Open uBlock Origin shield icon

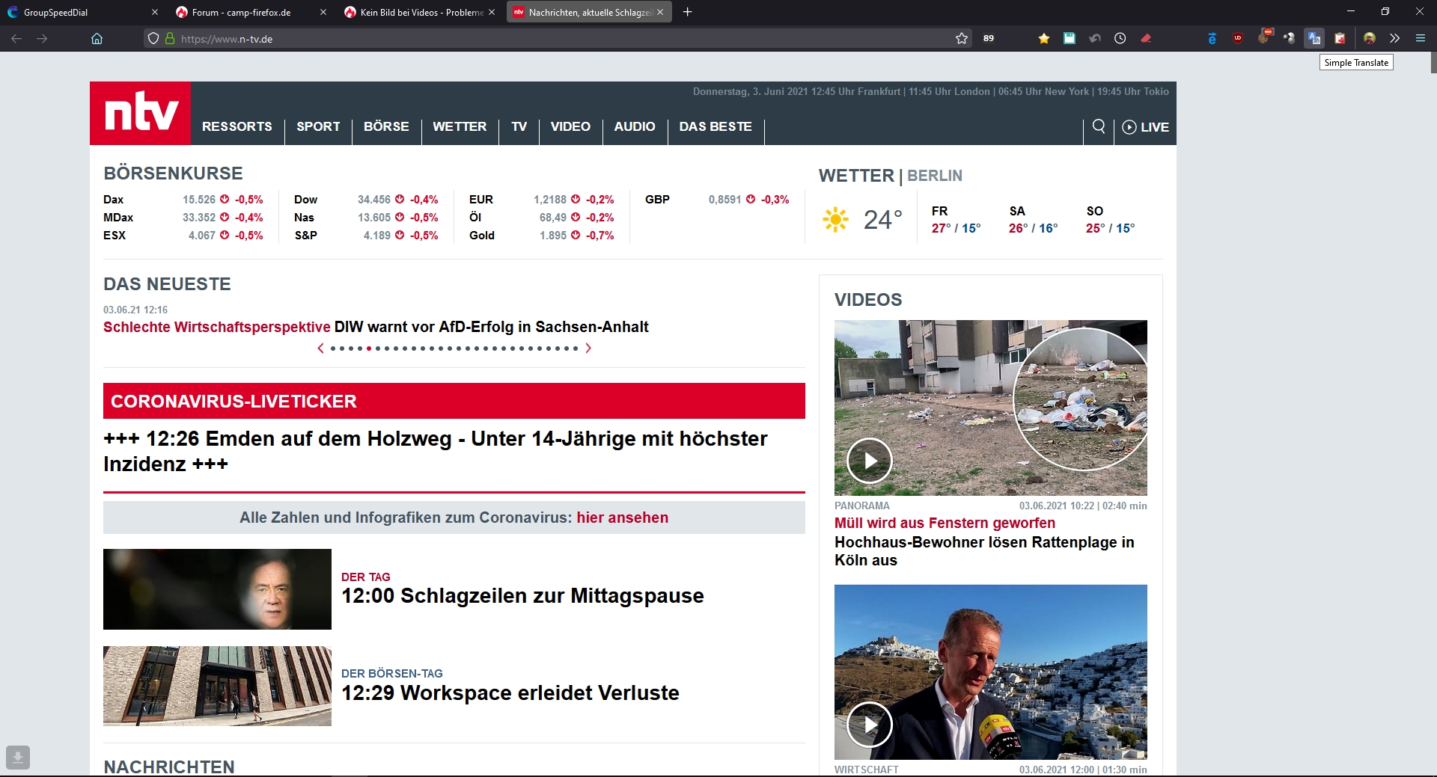coord(1238,38)
